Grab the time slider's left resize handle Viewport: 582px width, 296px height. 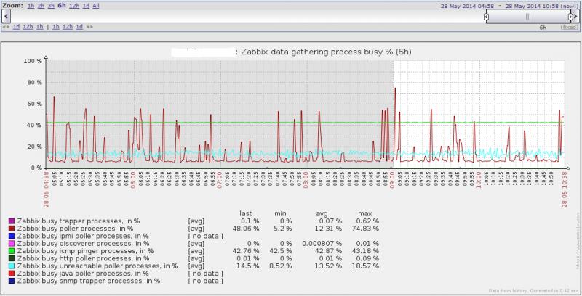486,17
